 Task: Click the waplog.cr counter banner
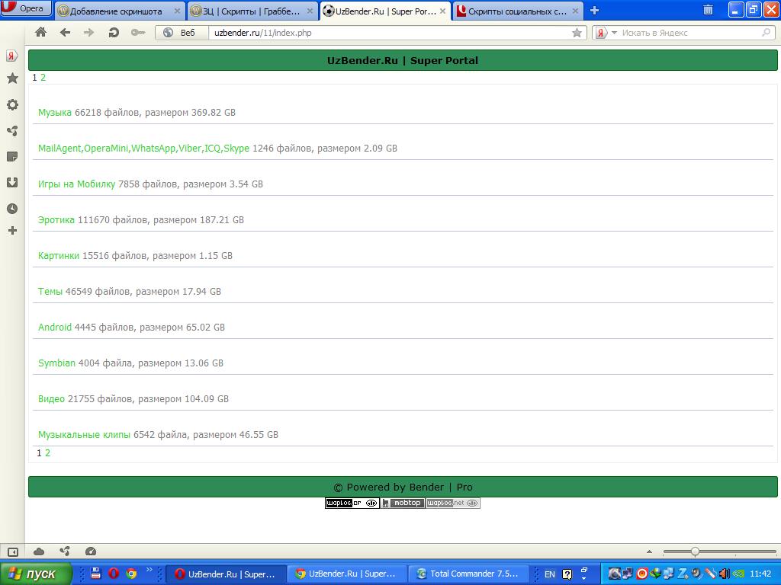point(352,503)
